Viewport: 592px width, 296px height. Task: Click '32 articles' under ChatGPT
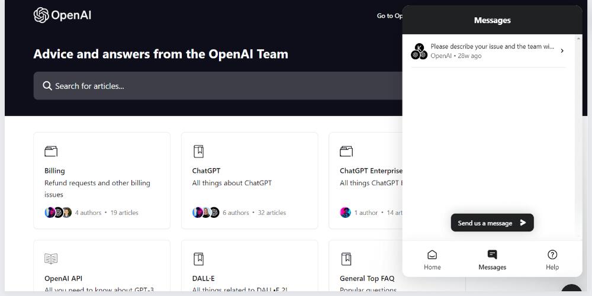pos(272,213)
